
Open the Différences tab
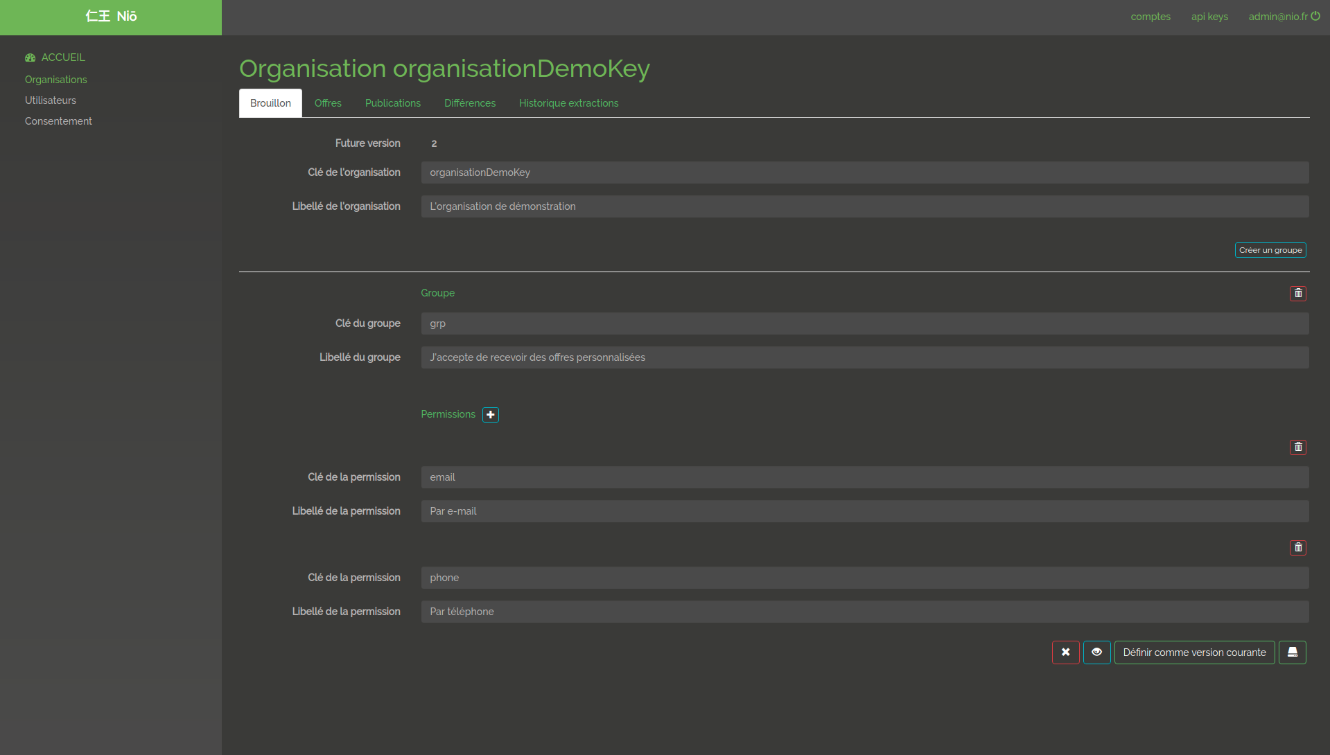coord(470,103)
